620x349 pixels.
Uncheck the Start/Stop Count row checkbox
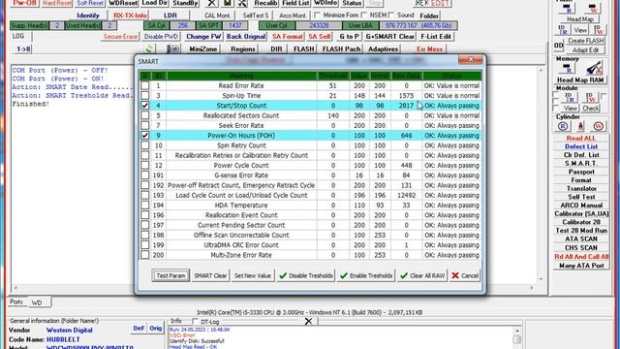[144, 106]
